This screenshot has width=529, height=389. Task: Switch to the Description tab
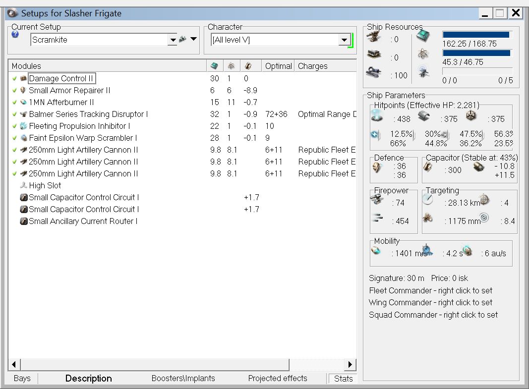click(88, 378)
